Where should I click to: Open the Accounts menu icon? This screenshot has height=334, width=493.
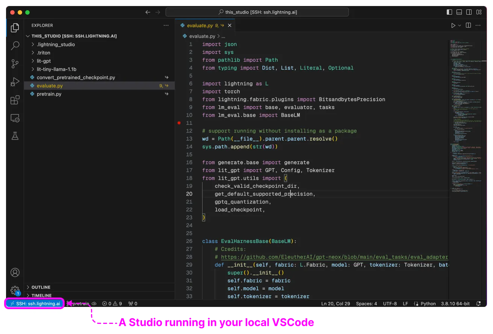pyautogui.click(x=15, y=272)
